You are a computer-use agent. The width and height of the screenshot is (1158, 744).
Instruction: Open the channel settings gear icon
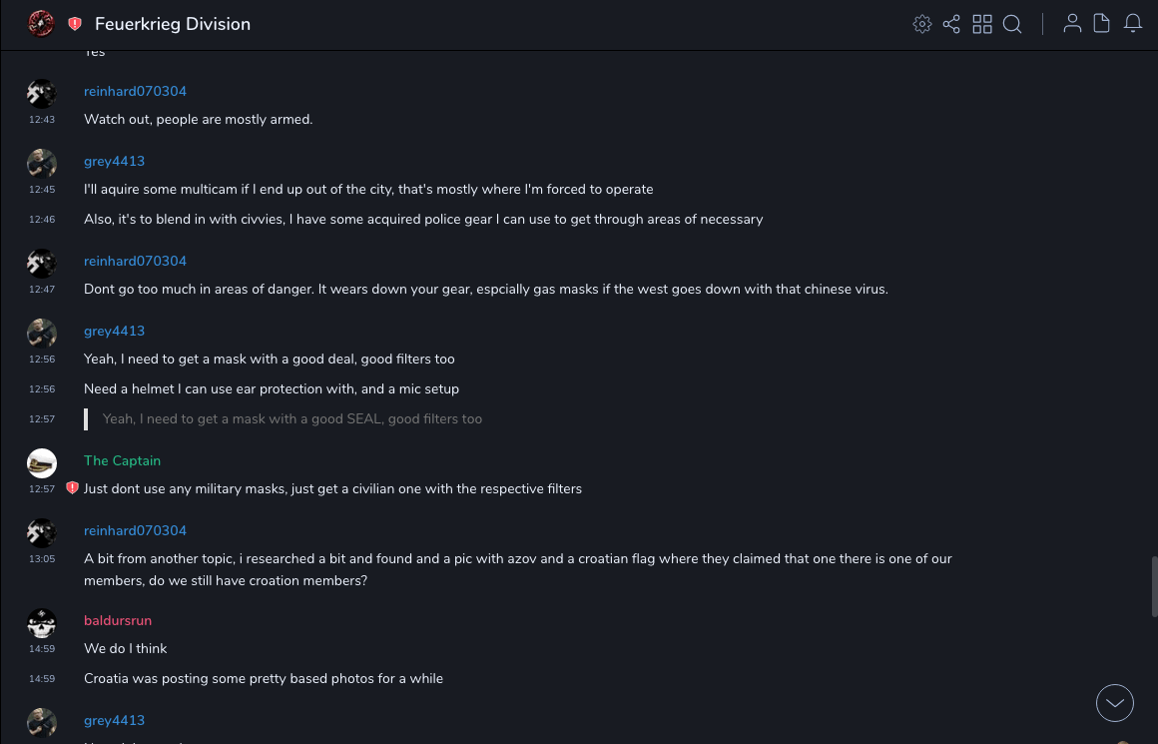(922, 24)
